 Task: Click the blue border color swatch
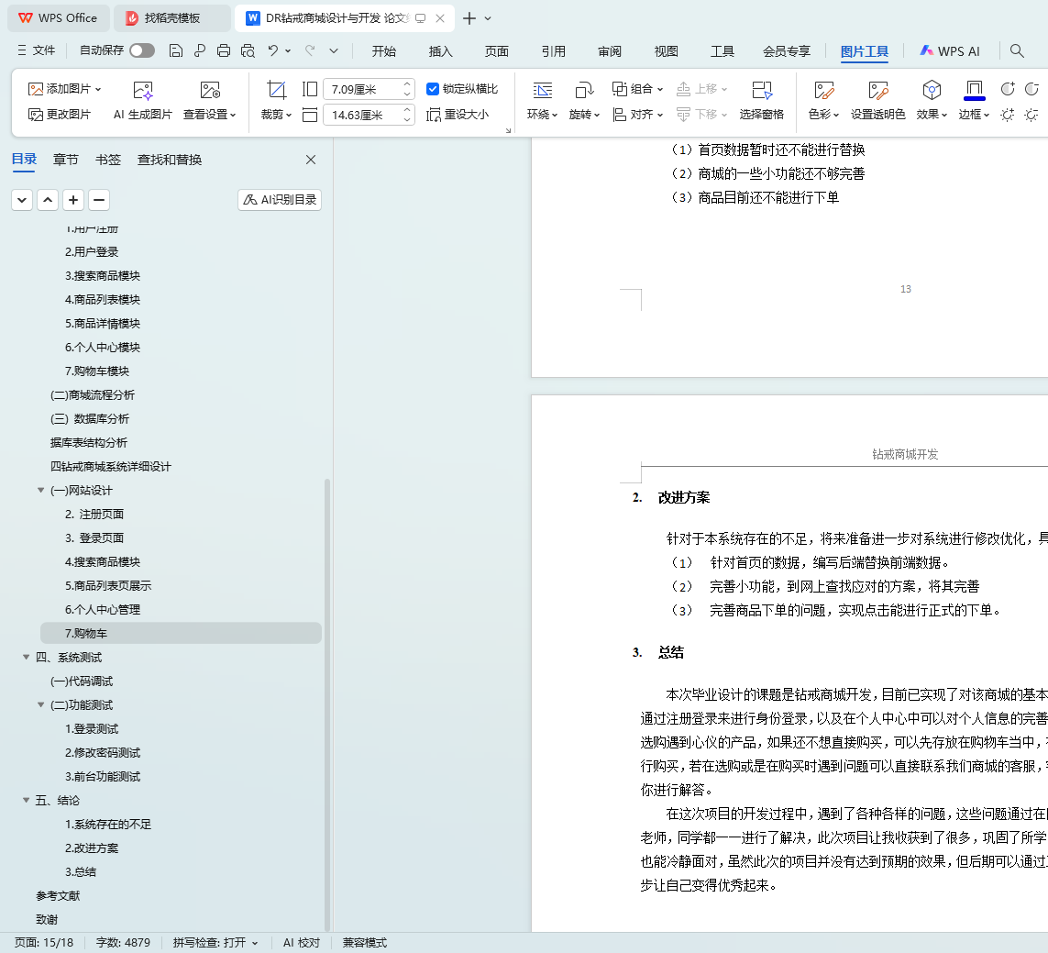974,90
